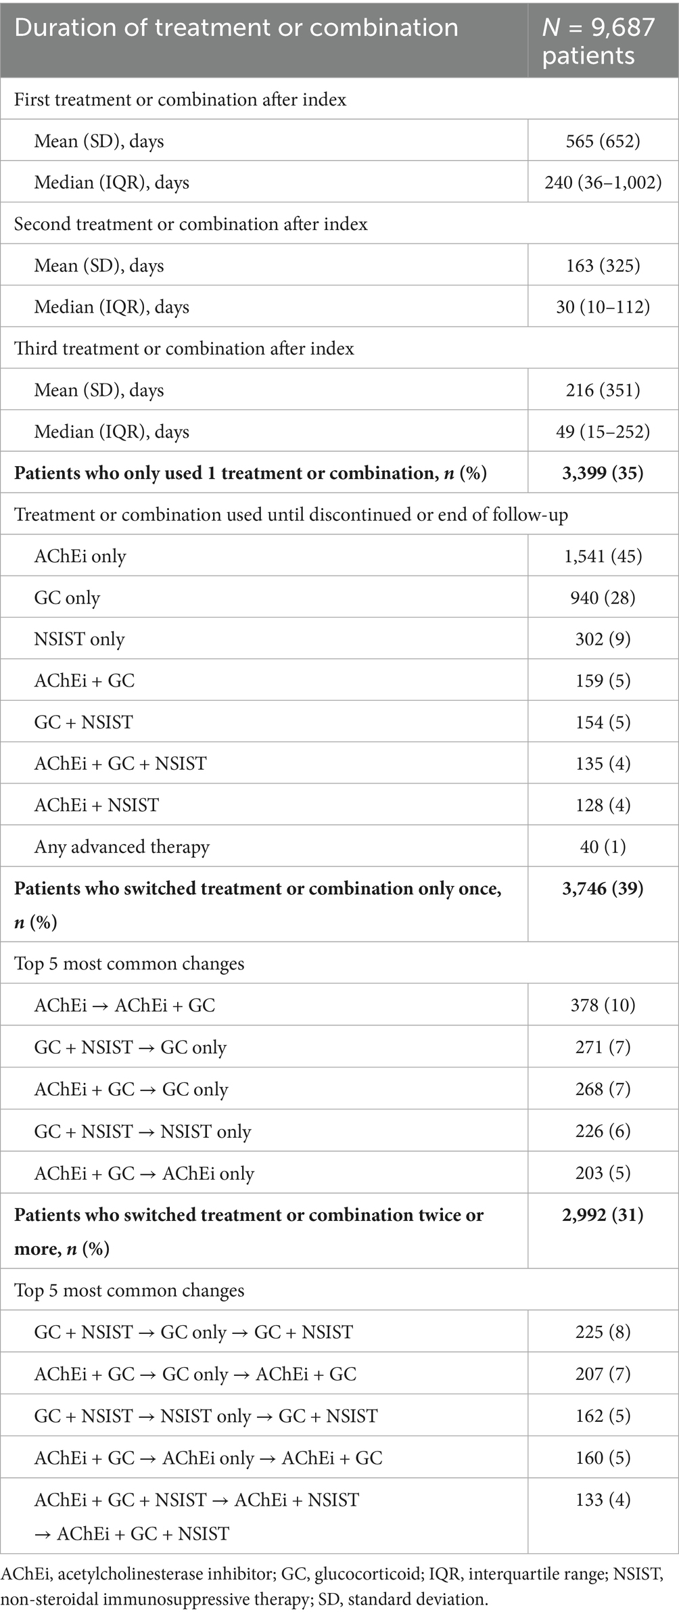Image resolution: width=679 pixels, height=1614 pixels.
Task: Select the "First treatment or combination after index" row
Action: (181, 99)
